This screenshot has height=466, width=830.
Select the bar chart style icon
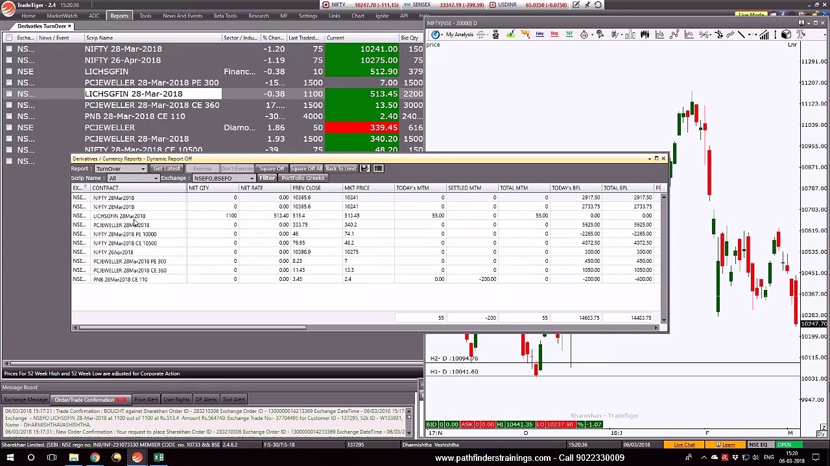(x=630, y=34)
